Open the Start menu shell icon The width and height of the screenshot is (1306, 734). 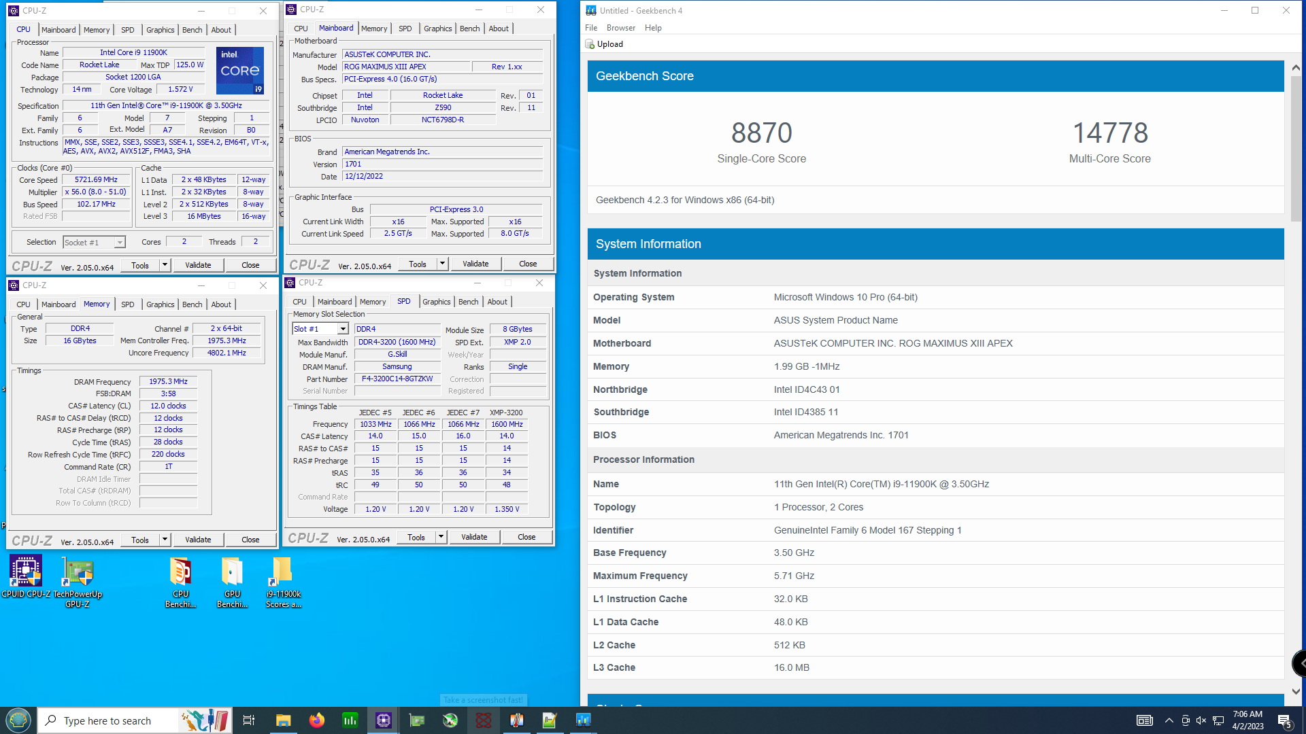[x=18, y=720]
